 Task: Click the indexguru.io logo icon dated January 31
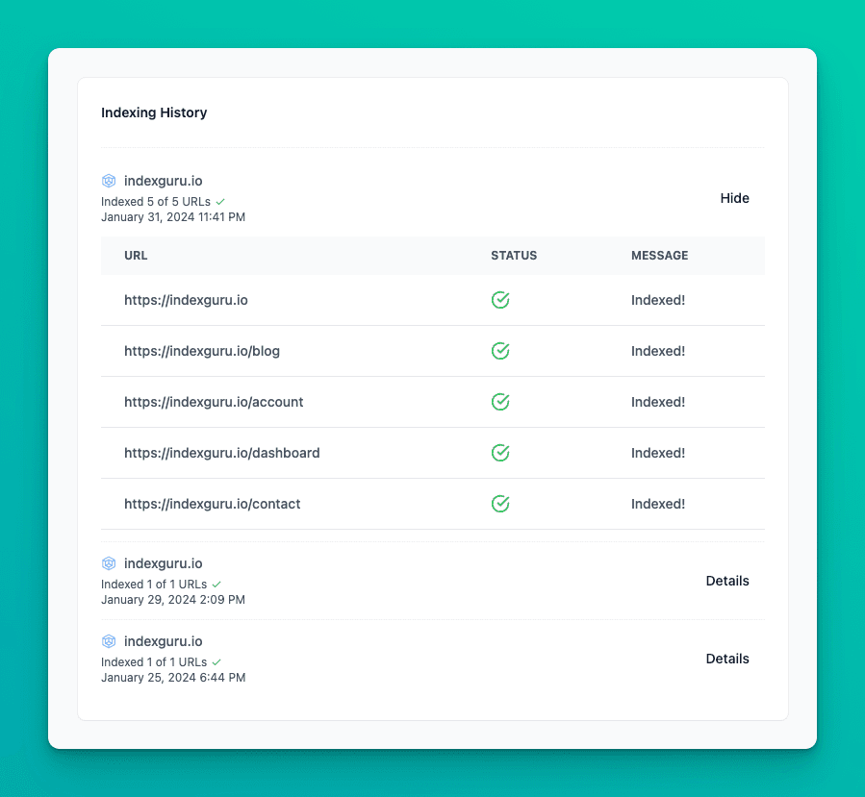tap(109, 181)
